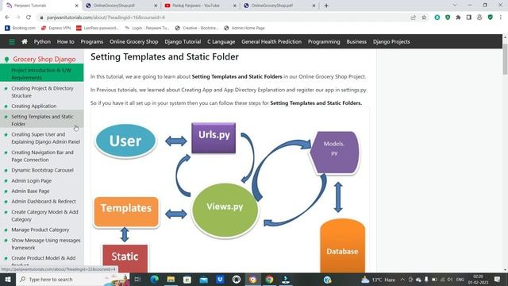Open the Dynamic Bootstrap Carousel lesson
Image resolution: width=508 pixels, height=286 pixels.
(42, 170)
